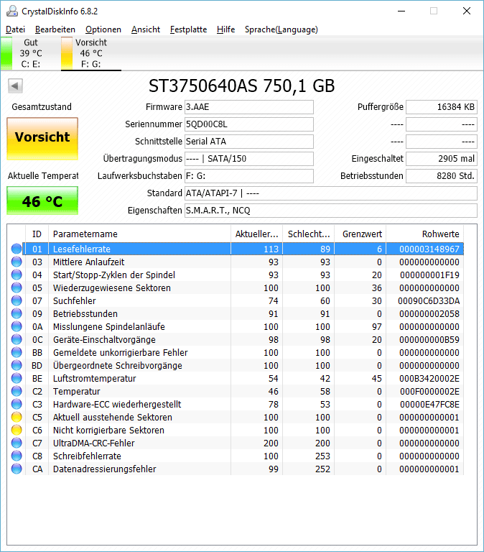
Task: Open the Bearbeiten menu
Action: point(55,29)
